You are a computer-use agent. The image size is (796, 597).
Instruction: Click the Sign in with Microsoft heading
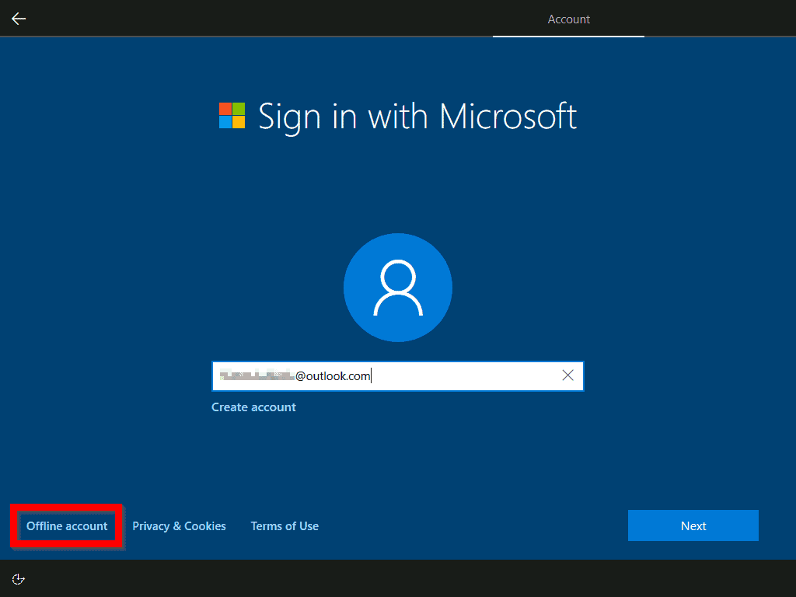click(417, 117)
